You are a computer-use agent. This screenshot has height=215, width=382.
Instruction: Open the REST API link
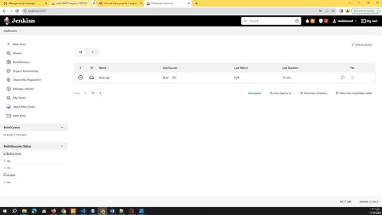[346, 202]
